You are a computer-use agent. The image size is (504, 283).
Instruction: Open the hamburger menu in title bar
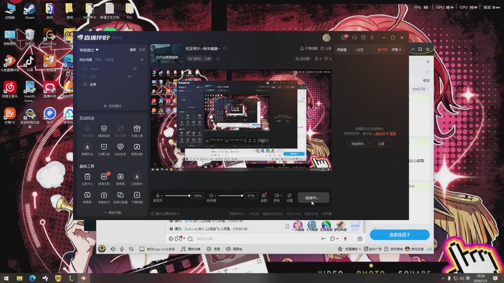372,38
